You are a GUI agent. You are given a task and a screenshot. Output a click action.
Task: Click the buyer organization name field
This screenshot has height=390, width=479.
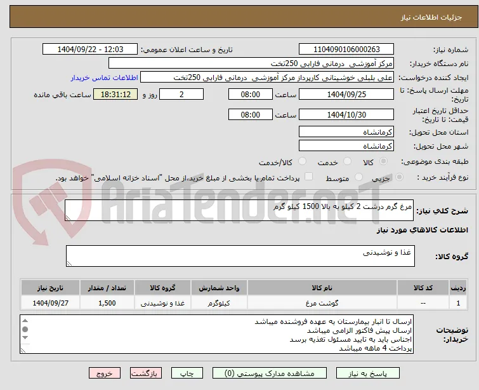[x=251, y=64]
